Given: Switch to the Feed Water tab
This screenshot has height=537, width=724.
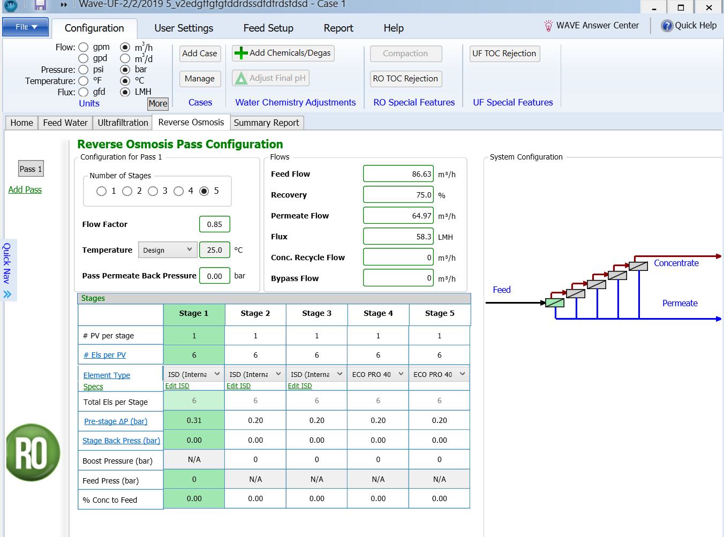Looking at the screenshot, I should (65, 123).
